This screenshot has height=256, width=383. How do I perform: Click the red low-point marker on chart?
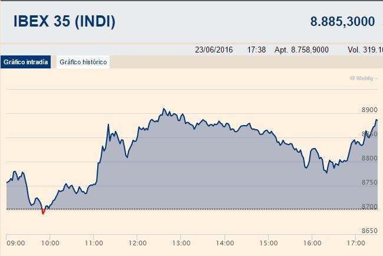[44, 212]
